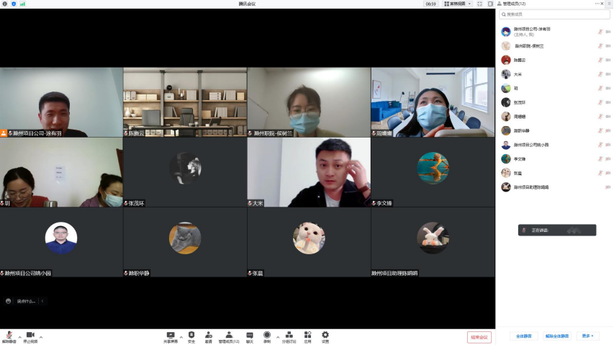Click the 全体静音 mute all button
The width and height of the screenshot is (614, 345).
[523, 336]
